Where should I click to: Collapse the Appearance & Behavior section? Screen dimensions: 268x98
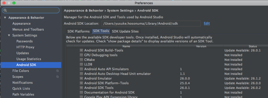(5, 18)
